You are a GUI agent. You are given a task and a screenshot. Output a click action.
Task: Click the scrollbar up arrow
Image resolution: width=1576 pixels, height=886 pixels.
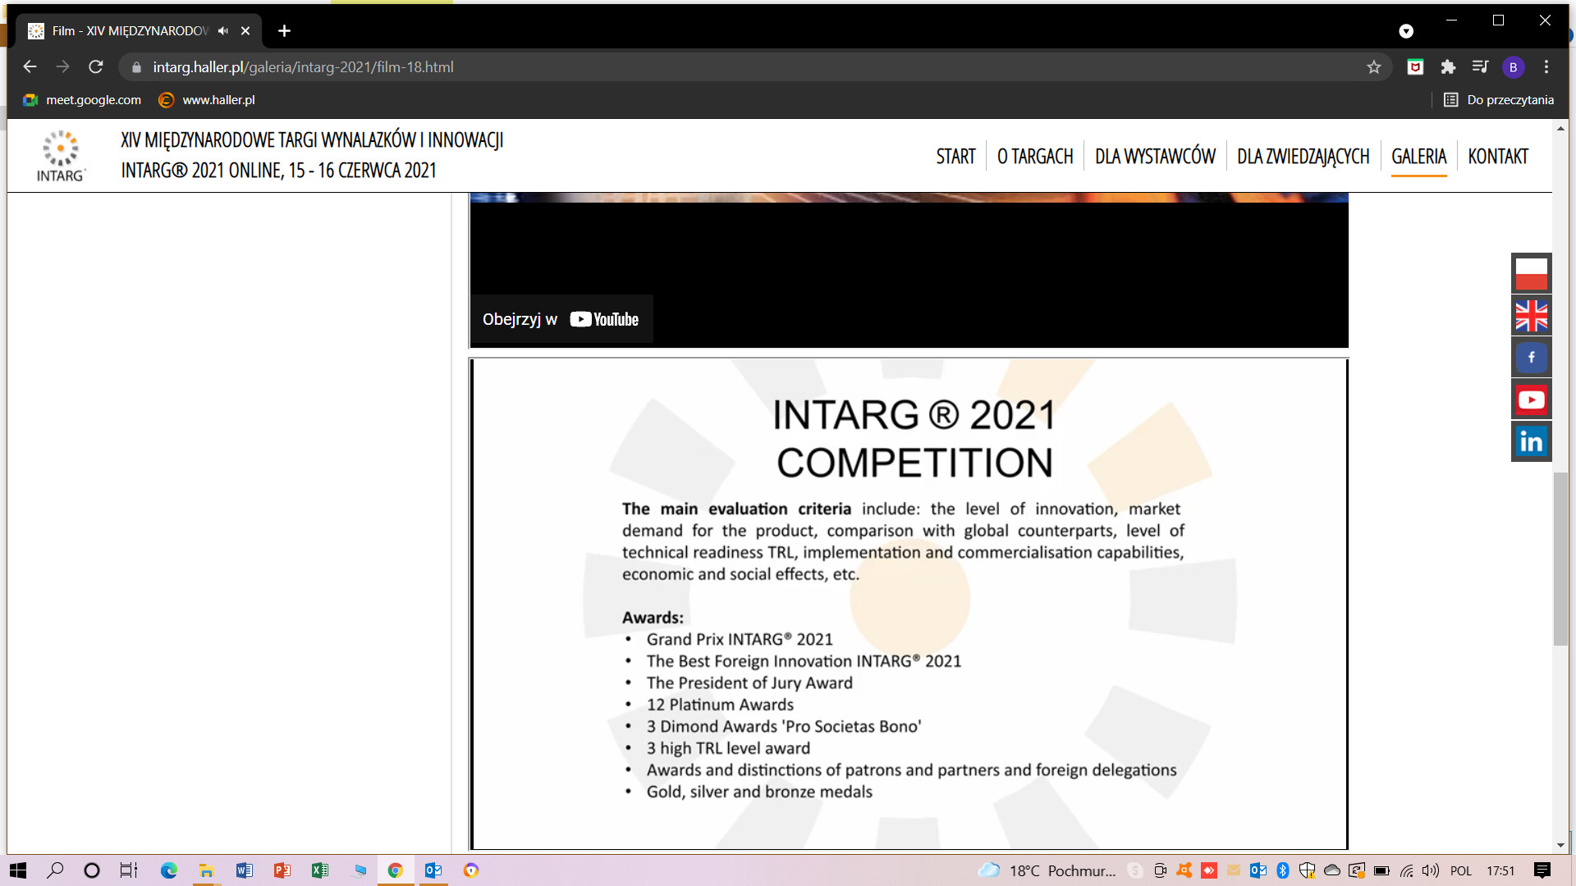point(1560,129)
